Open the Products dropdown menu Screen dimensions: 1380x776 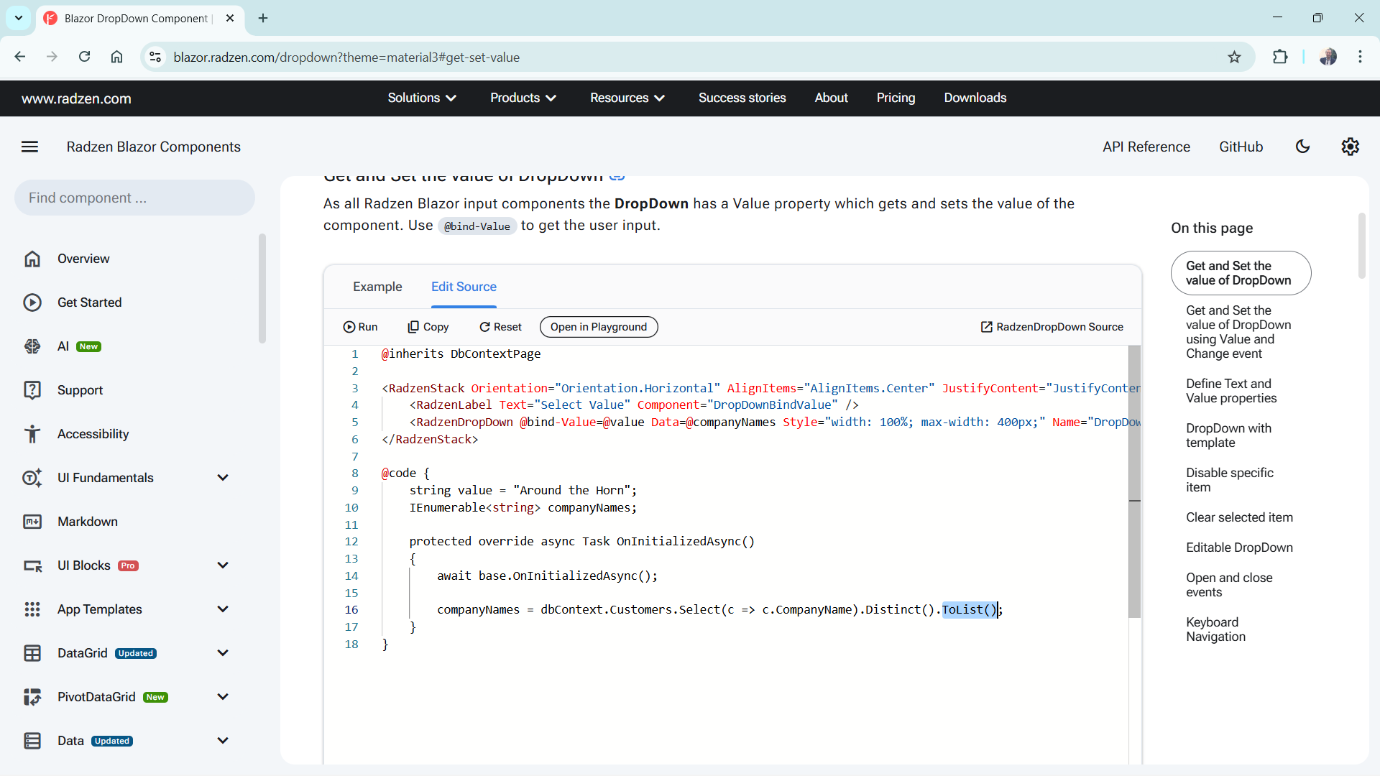pos(523,98)
